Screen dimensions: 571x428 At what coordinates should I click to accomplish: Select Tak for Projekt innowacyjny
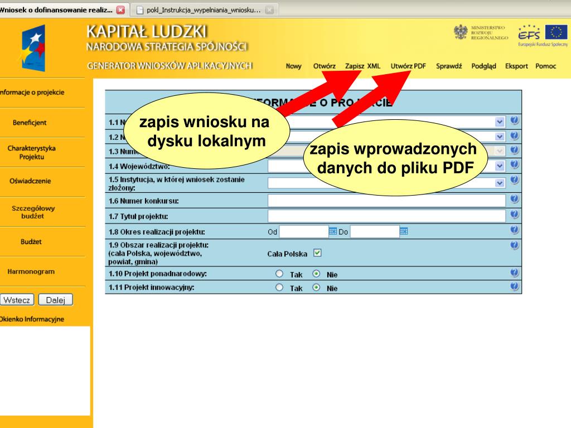click(279, 287)
